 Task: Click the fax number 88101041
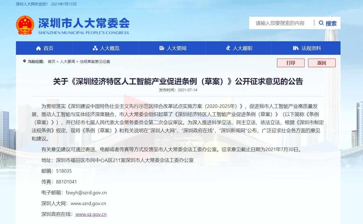[x=66, y=182]
